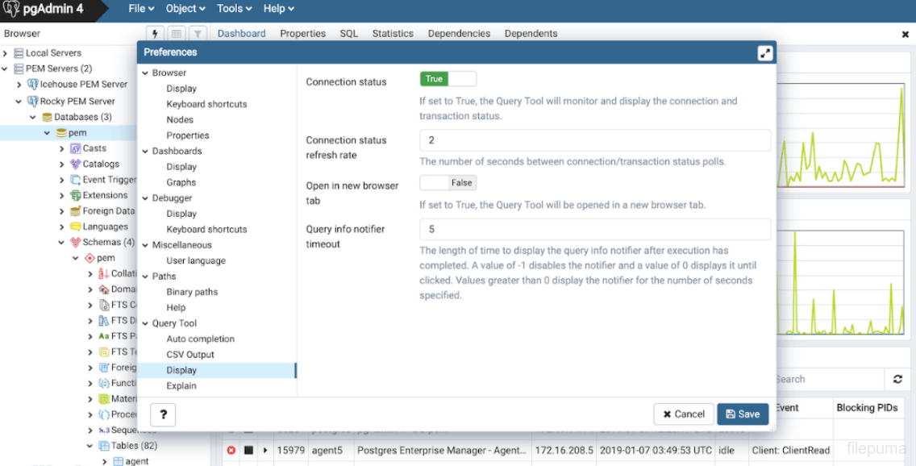Click the Casts icon in browser tree

coord(75,148)
